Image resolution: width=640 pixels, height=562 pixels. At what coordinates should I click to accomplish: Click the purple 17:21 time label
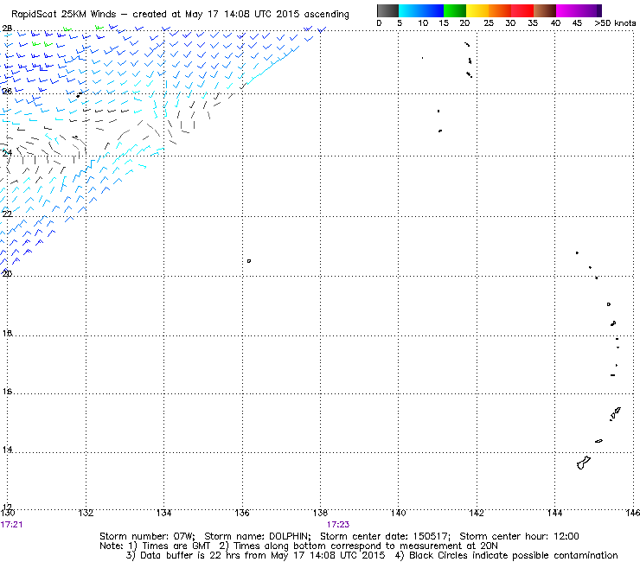pyautogui.click(x=11, y=524)
